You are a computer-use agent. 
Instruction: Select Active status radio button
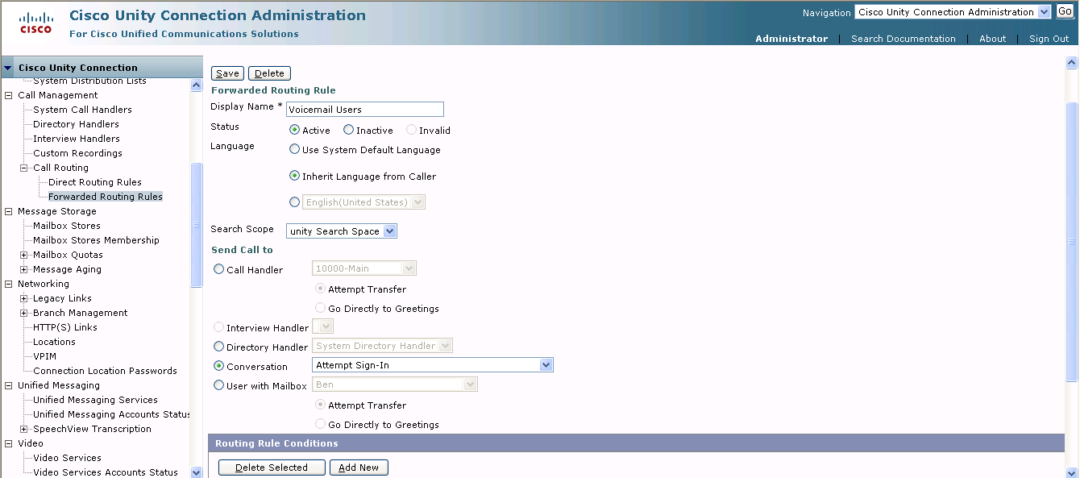(x=295, y=130)
